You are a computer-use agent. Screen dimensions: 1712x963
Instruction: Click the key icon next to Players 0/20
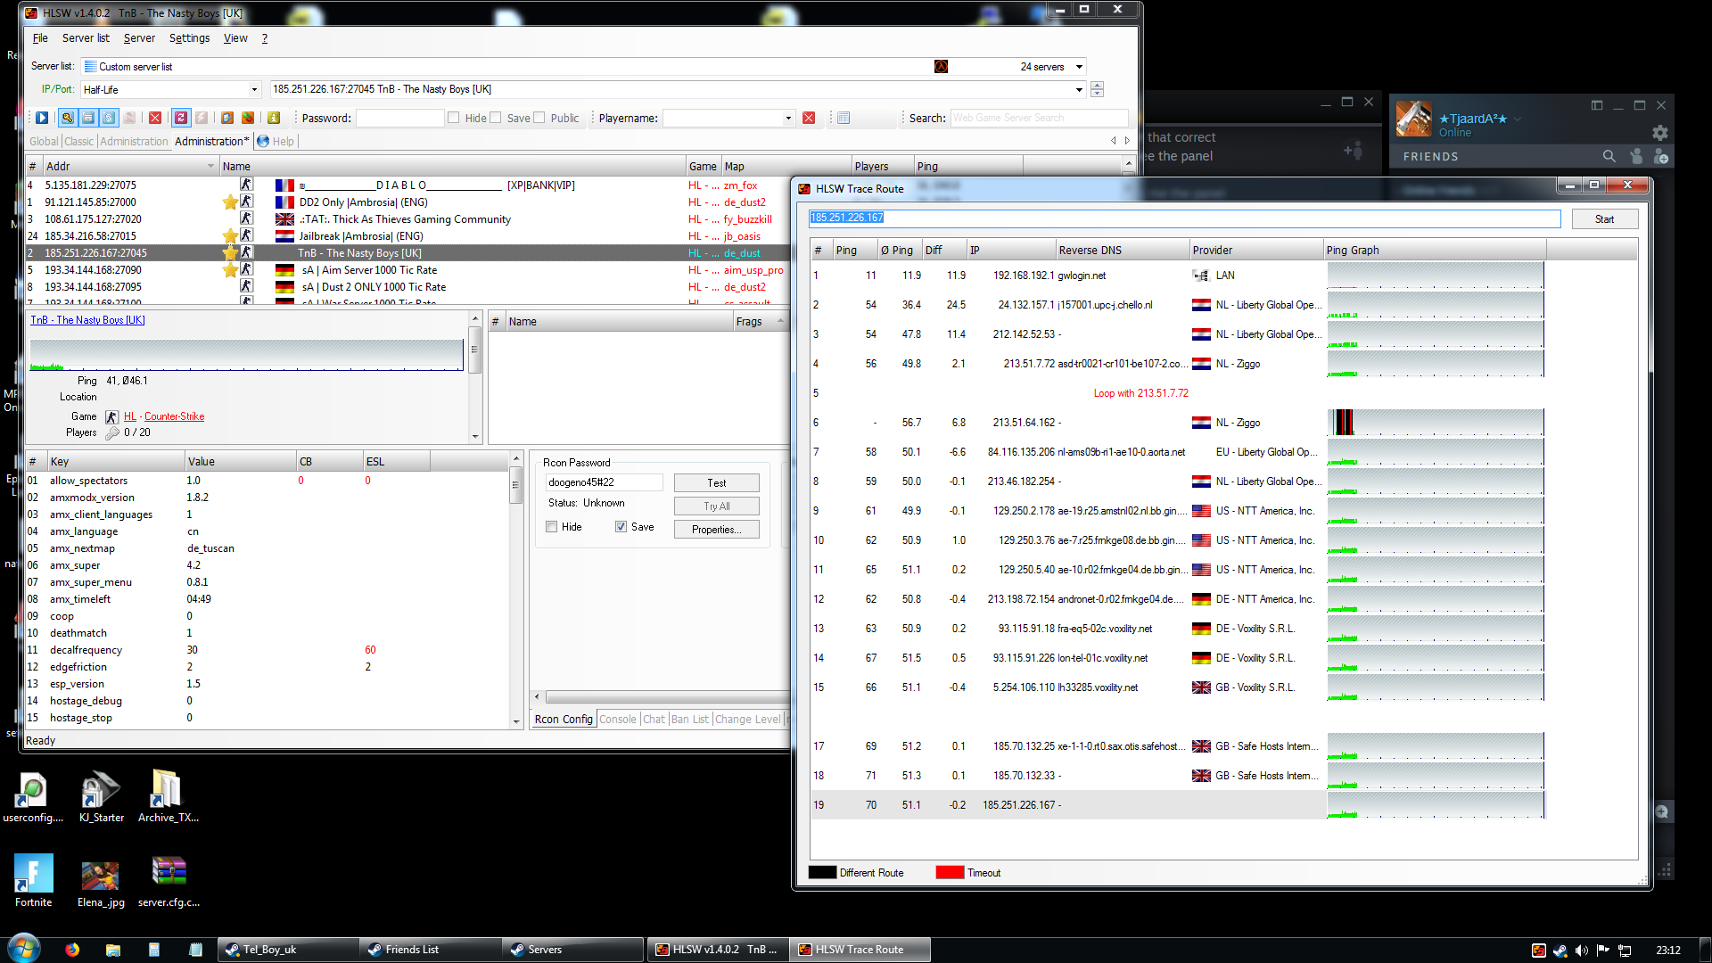point(112,433)
